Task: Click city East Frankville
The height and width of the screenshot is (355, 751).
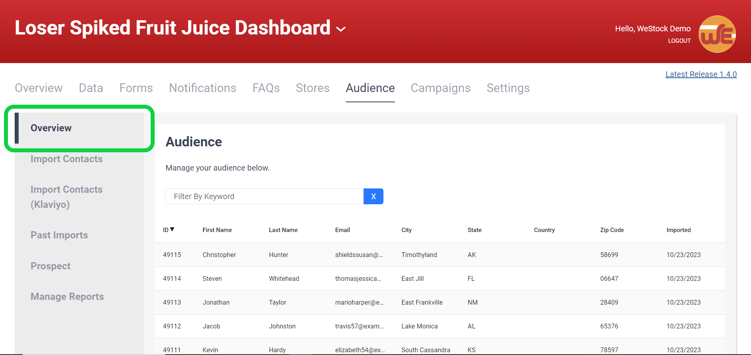Action: [x=422, y=302]
